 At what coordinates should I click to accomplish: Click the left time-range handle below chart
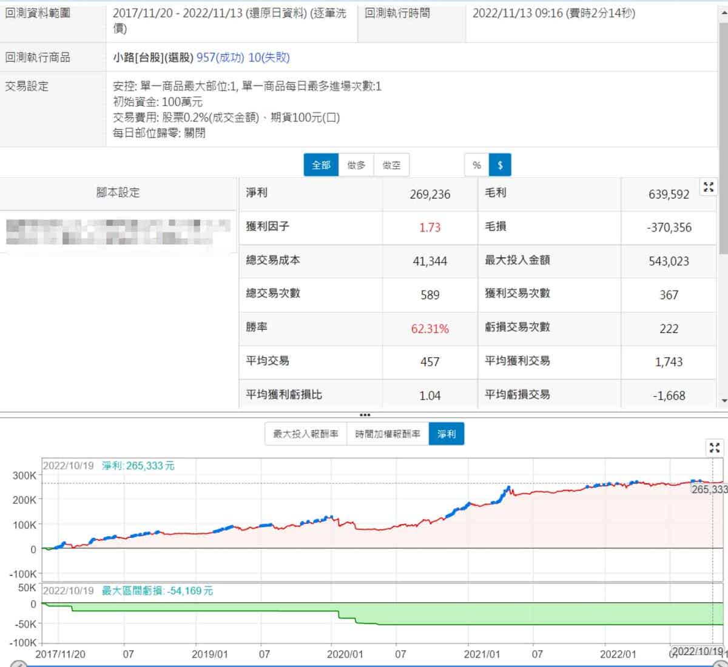click(x=18, y=663)
